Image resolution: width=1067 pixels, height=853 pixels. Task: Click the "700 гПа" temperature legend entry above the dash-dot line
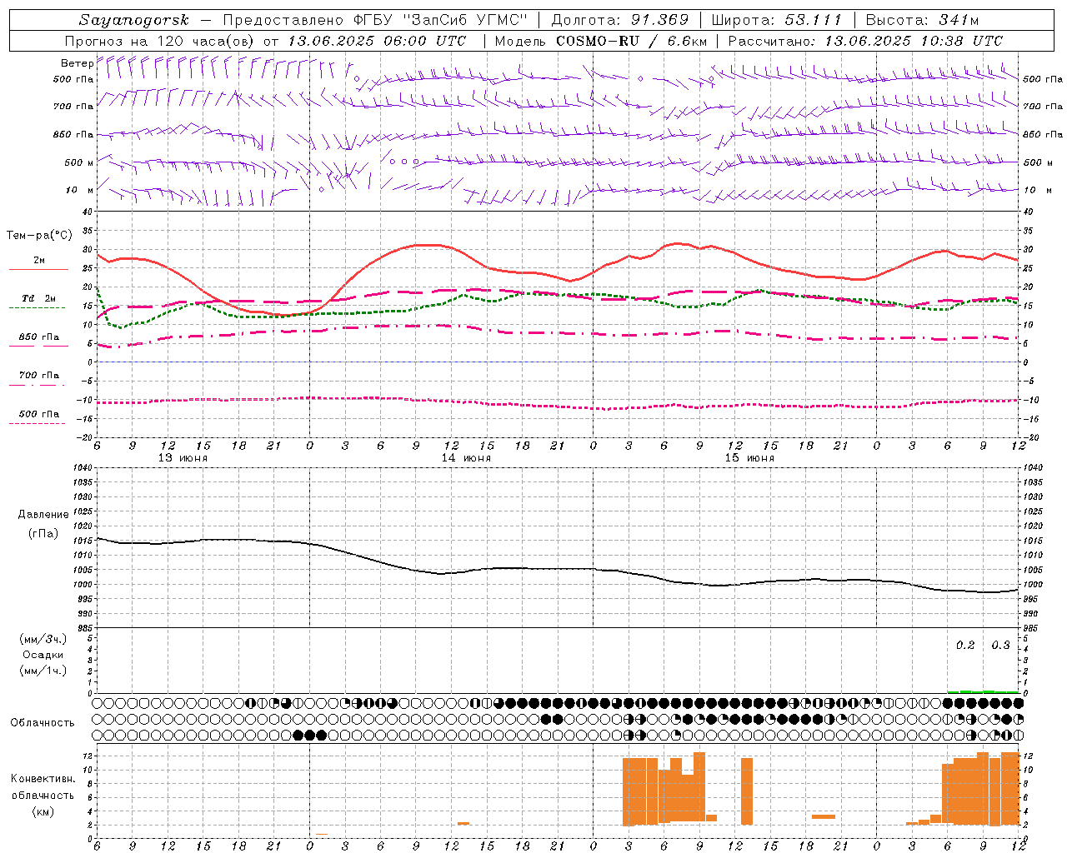tap(38, 376)
